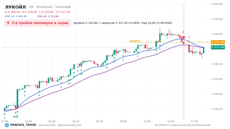Click the 11.09 date axis label
230x129 pixels.
pos(147,121)
